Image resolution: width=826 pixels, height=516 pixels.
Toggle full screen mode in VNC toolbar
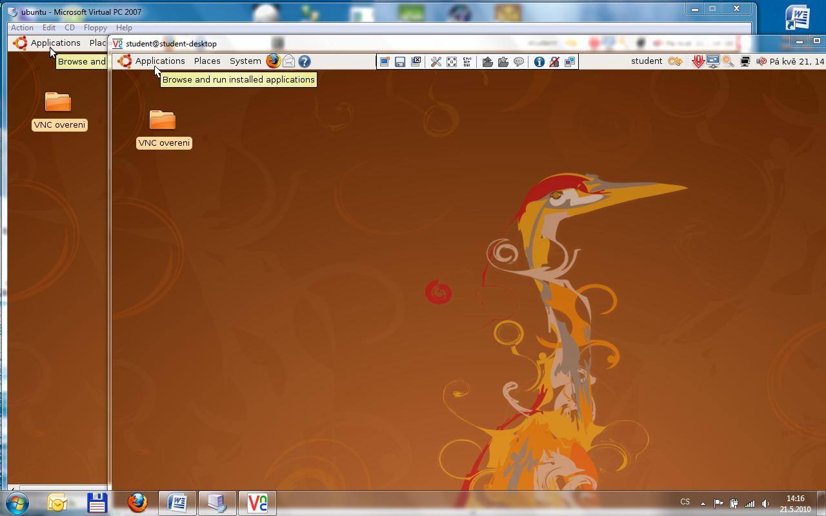pos(452,62)
